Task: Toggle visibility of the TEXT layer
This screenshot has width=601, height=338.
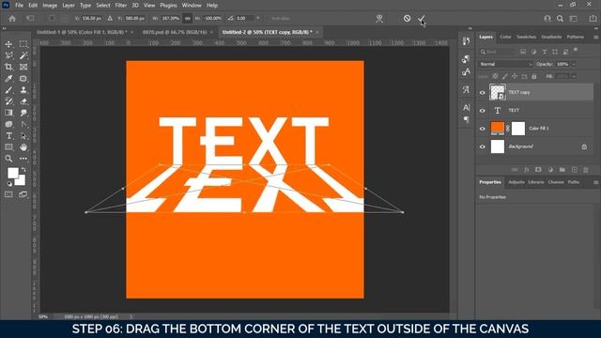Action: click(x=482, y=111)
